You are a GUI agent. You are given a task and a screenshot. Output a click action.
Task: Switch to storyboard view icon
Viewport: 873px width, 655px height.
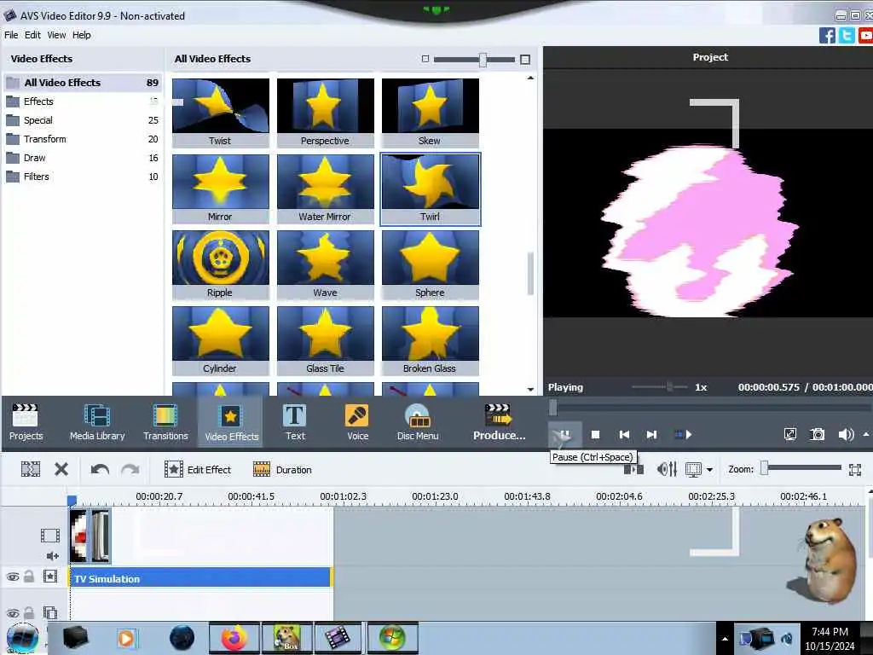(633, 470)
